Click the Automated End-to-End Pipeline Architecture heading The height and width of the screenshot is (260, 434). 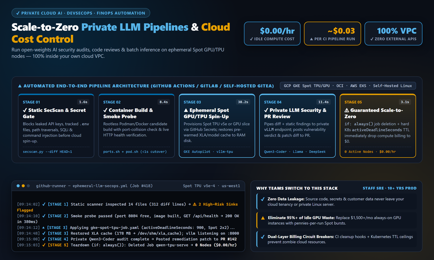(146, 86)
